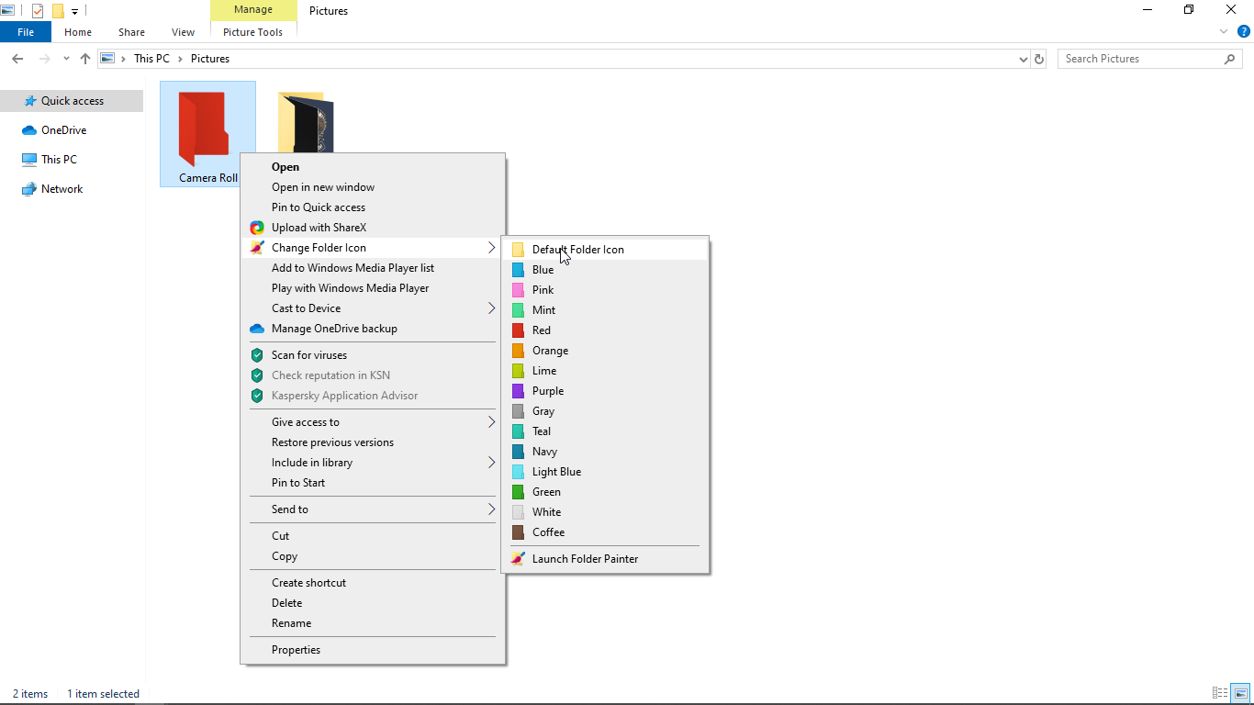Expand the ribbon using the chevron
Screen dimensions: 1254x705
[1224, 31]
